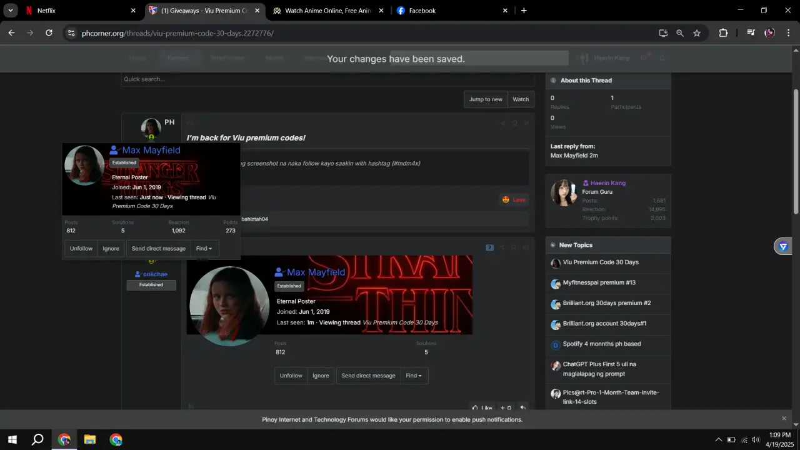
Task: Open the taskbar volume control
Action: pos(756,440)
